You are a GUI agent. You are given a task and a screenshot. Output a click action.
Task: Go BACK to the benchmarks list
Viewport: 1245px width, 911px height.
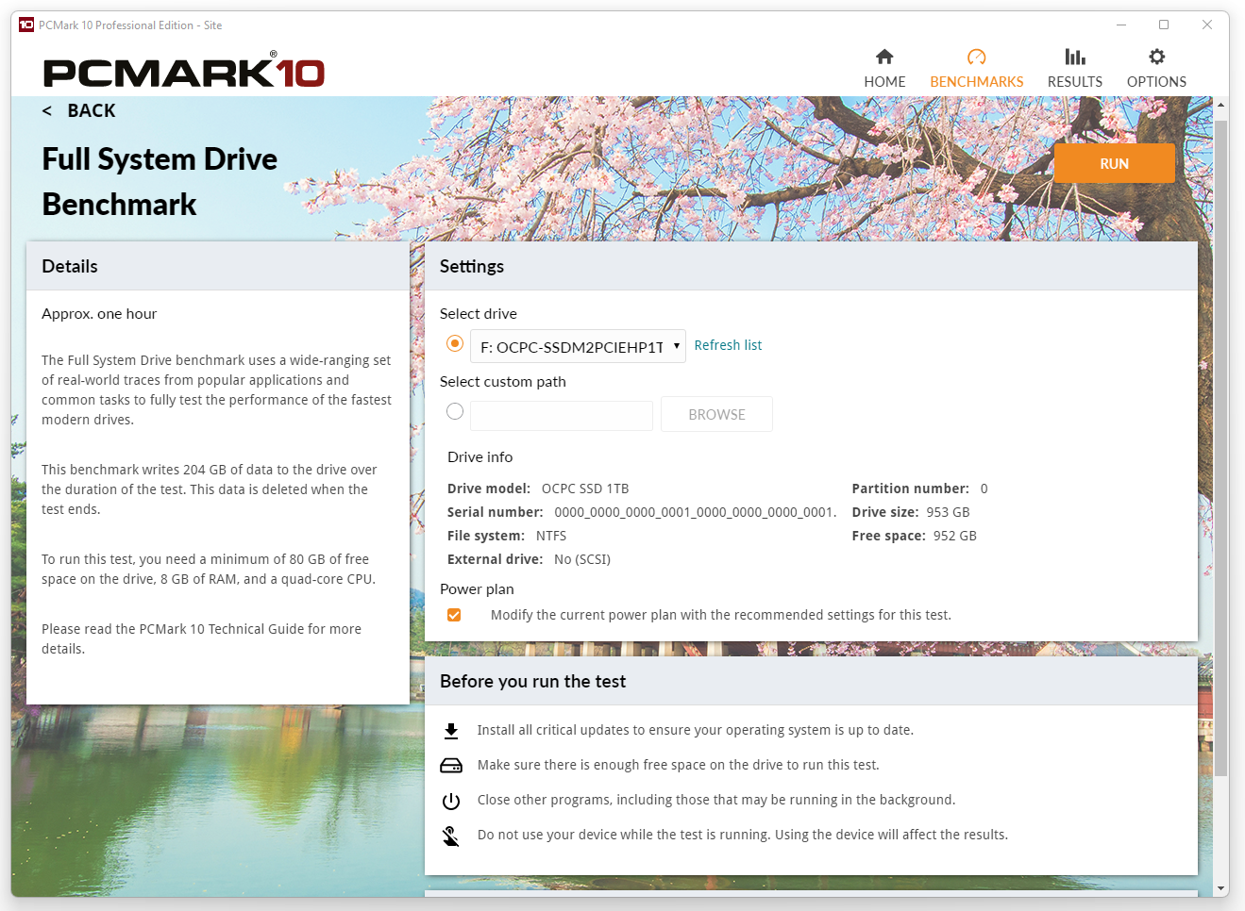tap(92, 111)
